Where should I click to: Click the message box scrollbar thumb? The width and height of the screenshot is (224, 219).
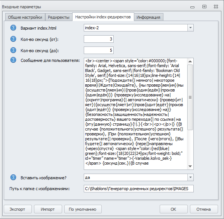(x=190, y=97)
